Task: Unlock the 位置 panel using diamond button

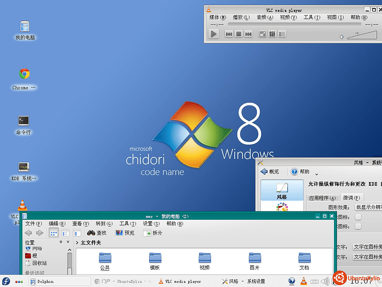Action: [x=61, y=242]
